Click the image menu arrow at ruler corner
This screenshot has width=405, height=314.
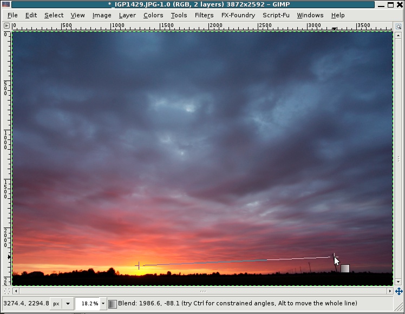coord(6,25)
